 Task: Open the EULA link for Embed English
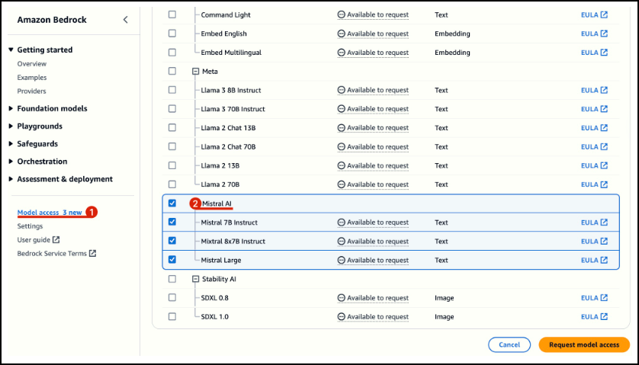[x=594, y=34]
